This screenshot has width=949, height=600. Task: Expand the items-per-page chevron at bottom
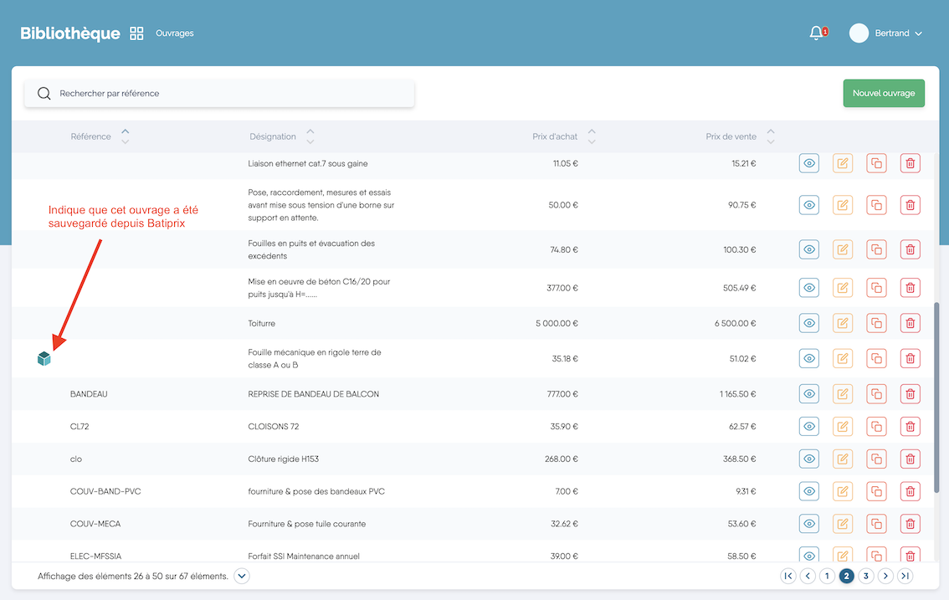coord(242,576)
